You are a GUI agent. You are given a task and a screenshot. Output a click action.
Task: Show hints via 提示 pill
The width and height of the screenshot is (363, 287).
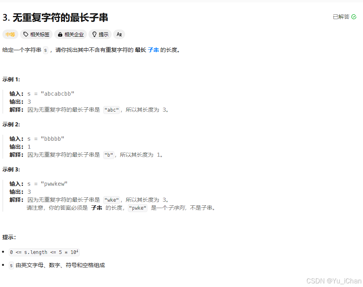(100, 35)
